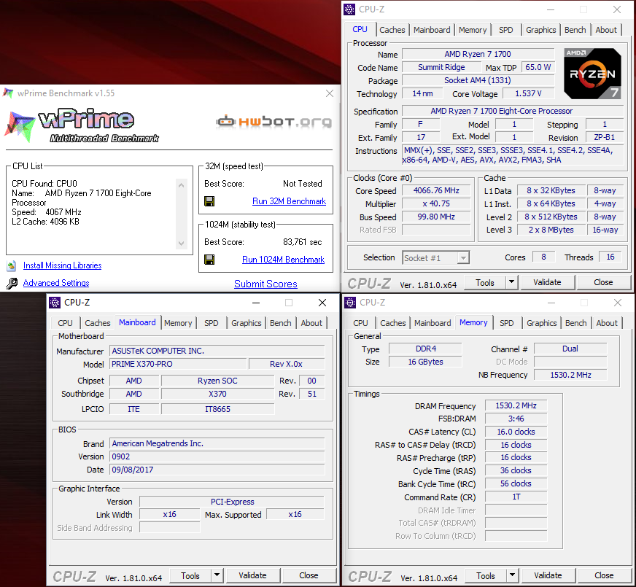Click the wPrime Multithreaded Benchmark logo
The height and width of the screenshot is (587, 636).
click(x=82, y=126)
